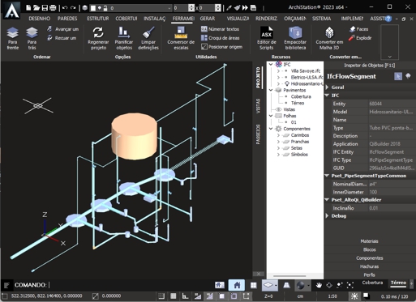Screen dimensions: 416x302
Task: Click the Croqui de áreas tool
Action: pyautogui.click(x=220, y=38)
